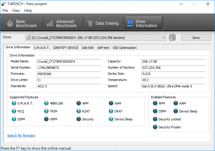Click the Standards field ACS-3
215x151 pixels.
point(69,86)
